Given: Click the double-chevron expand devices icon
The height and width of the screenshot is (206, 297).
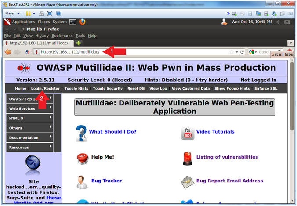Looking at the screenshot, I should click(x=228, y=14).
